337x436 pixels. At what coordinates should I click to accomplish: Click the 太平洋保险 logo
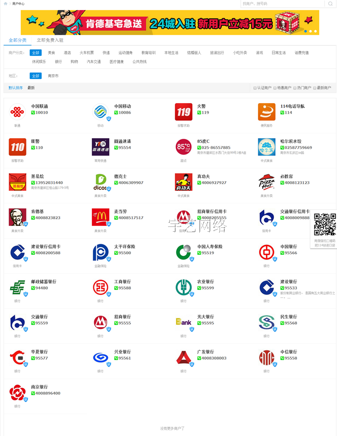pos(100,252)
